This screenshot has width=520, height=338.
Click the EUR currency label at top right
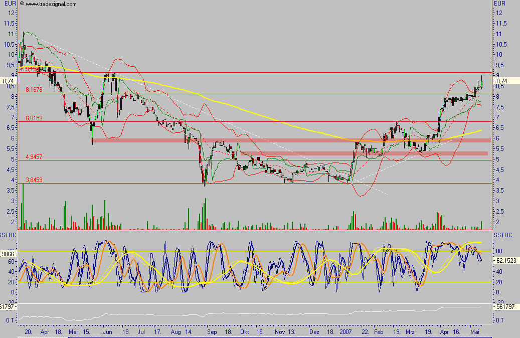click(500, 4)
